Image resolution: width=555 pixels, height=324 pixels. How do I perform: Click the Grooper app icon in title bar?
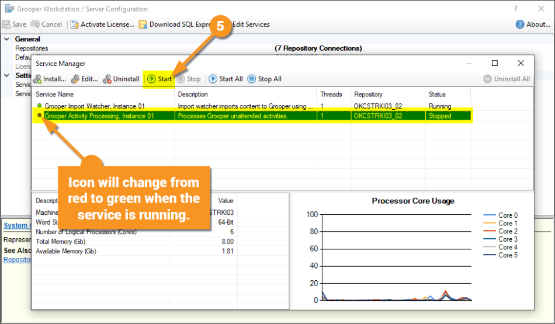pos(9,9)
